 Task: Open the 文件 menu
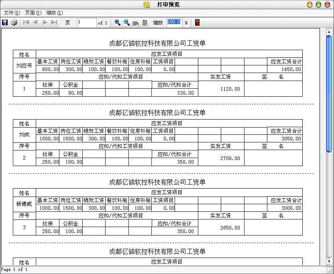click(12, 13)
